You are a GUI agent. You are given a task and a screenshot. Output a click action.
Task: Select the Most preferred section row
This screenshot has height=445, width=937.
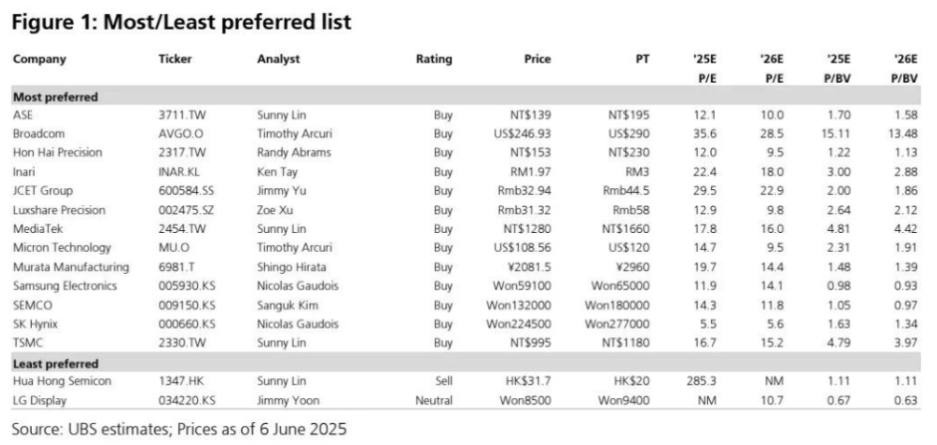[54, 97]
